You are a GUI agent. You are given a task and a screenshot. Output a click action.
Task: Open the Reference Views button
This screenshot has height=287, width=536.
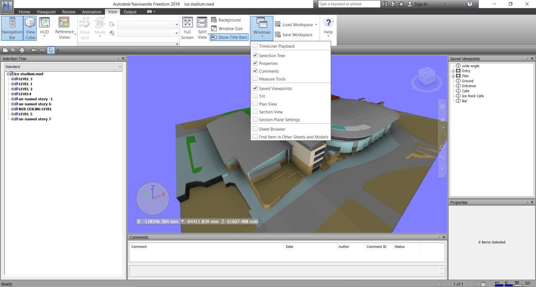pos(64,28)
